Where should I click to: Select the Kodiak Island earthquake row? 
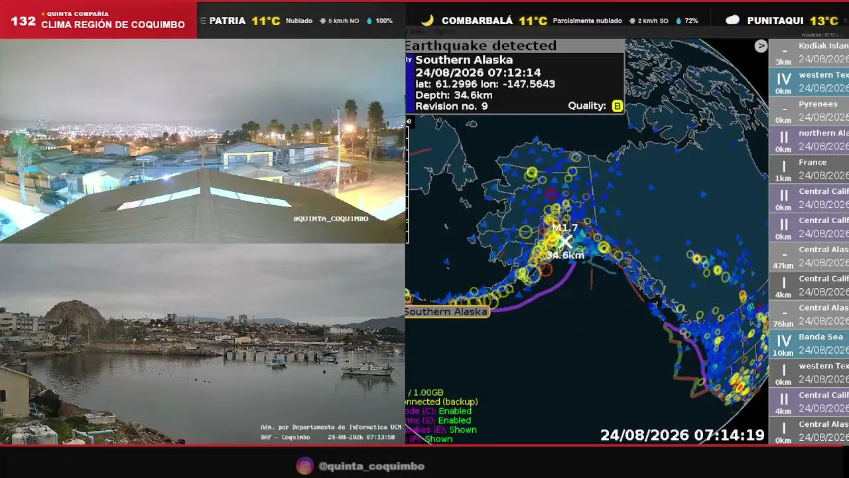click(809, 53)
